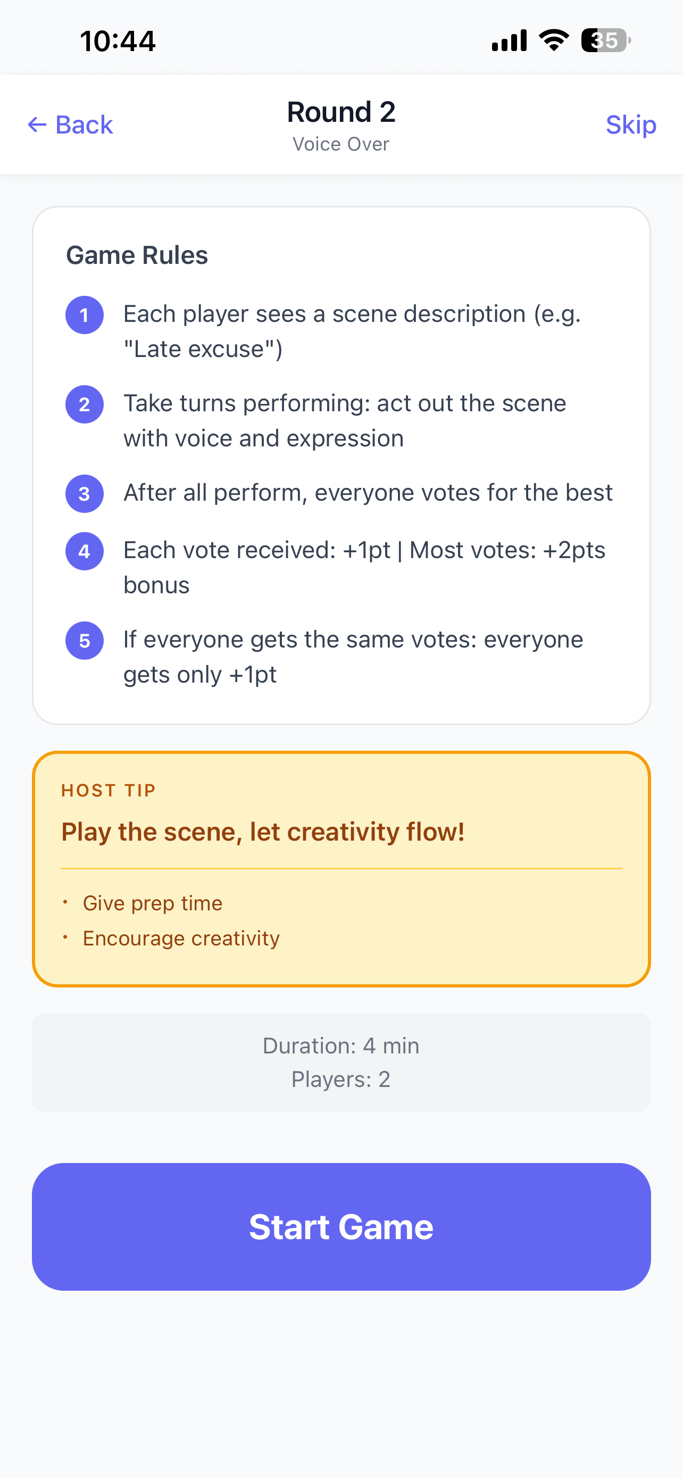Tap the 'Give prep time' bullet
The image size is (683, 1478).
[x=153, y=903]
